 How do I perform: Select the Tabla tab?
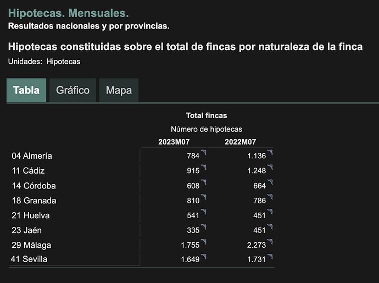26,90
